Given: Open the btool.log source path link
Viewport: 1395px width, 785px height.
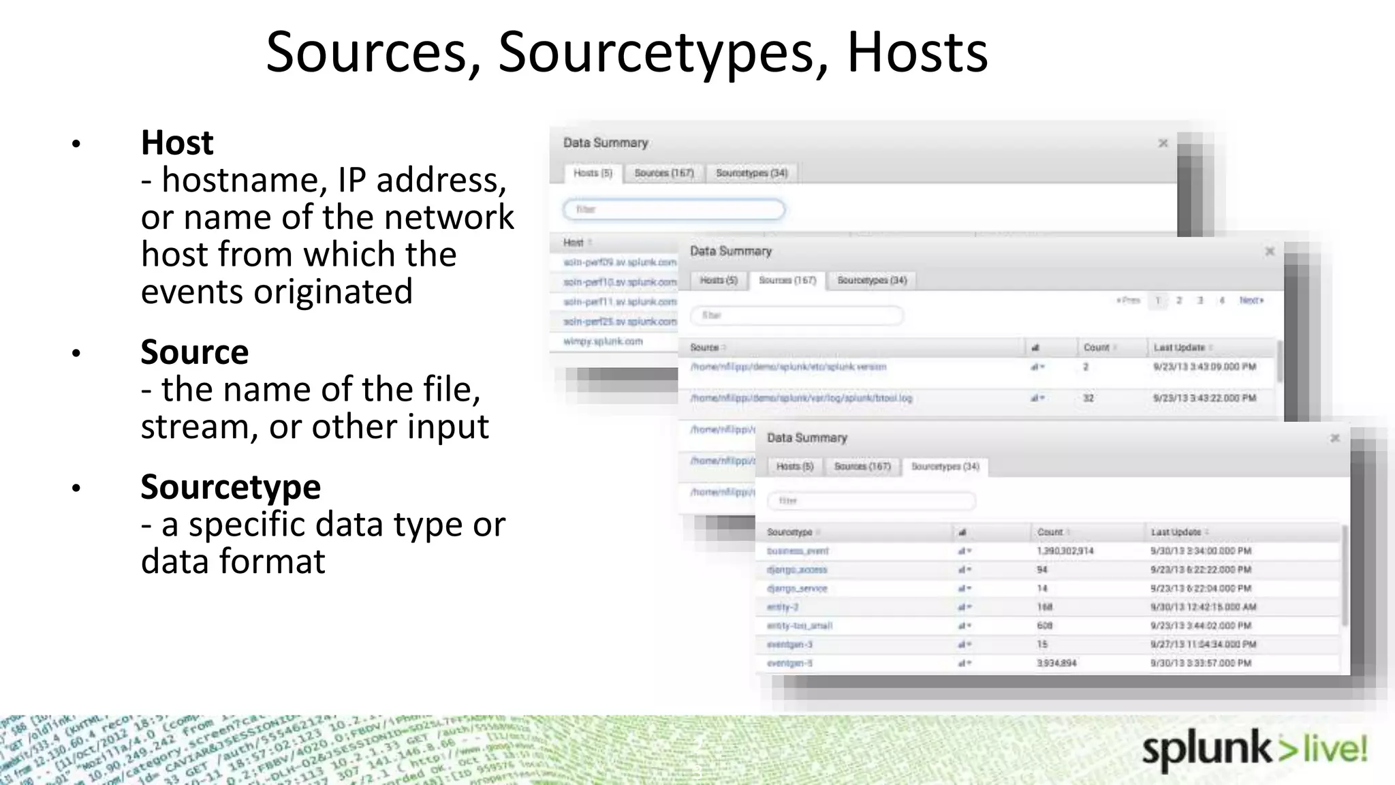Looking at the screenshot, I should point(801,399).
